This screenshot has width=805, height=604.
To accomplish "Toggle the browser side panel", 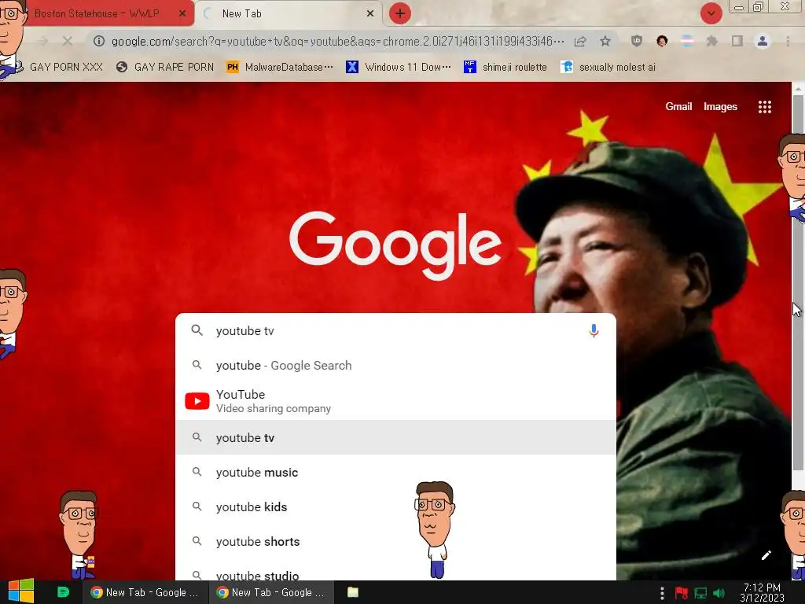I will pos(737,41).
